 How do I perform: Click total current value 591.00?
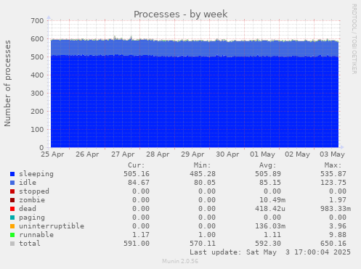(x=137, y=244)
